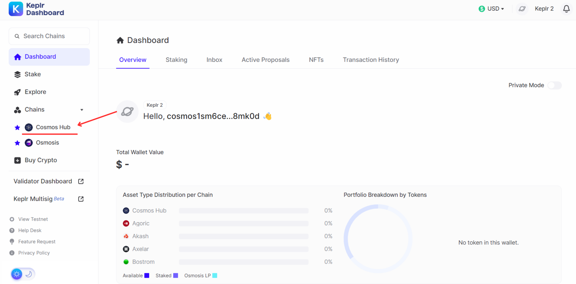Collapse the Chains list arrow
The height and width of the screenshot is (284, 576).
pyautogui.click(x=82, y=110)
